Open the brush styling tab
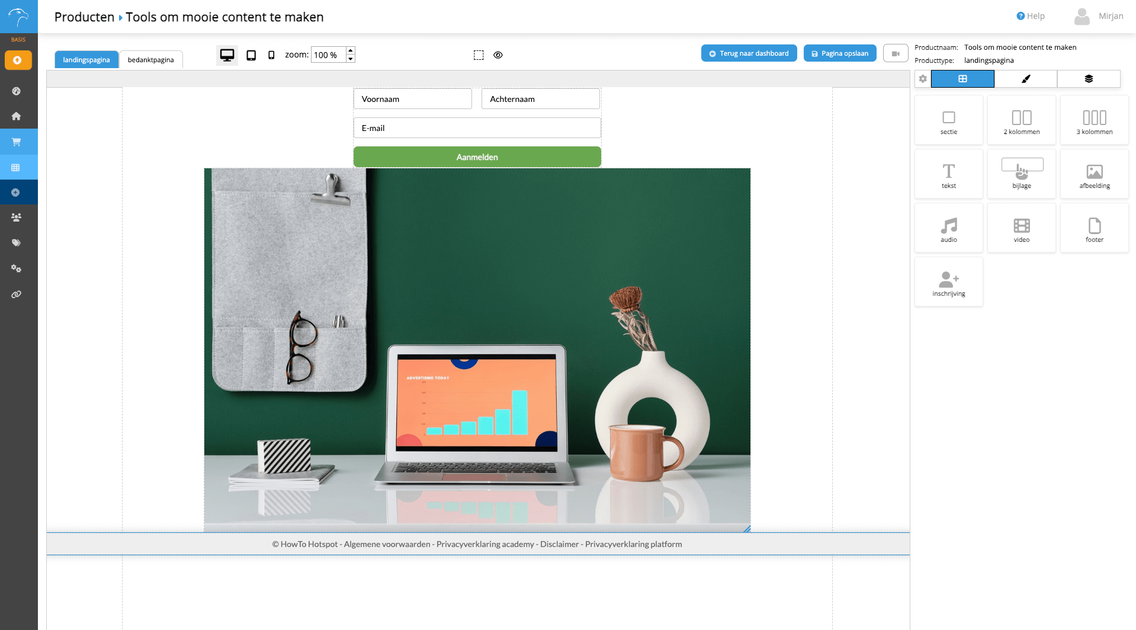 1025,79
